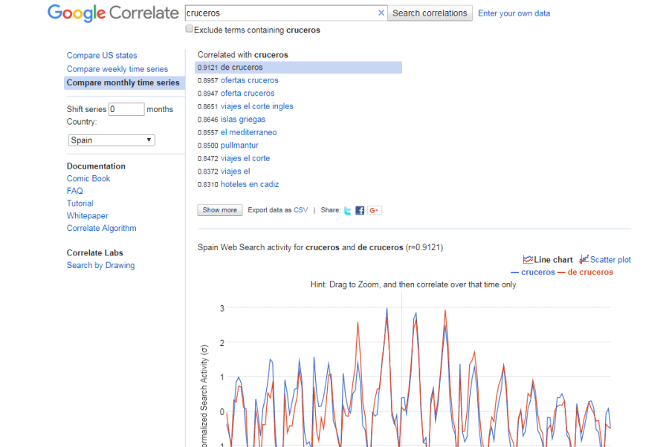
Task: Share via Google+ icon
Action: coord(374,211)
